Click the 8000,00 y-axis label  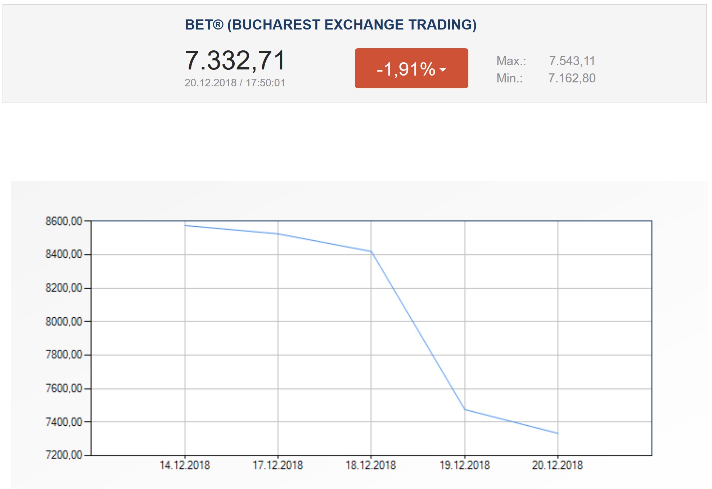coord(64,321)
